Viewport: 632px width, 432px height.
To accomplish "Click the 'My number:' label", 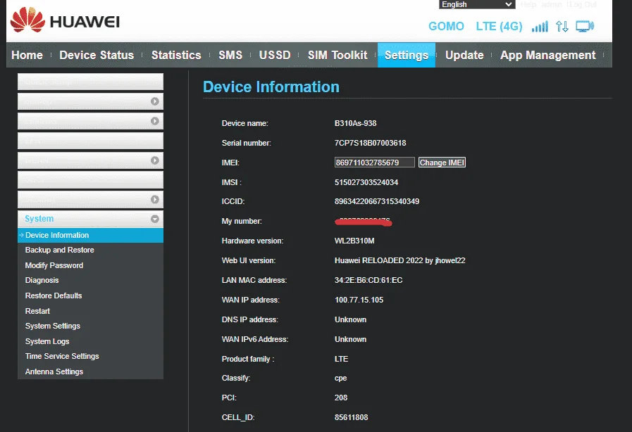I will tap(242, 221).
